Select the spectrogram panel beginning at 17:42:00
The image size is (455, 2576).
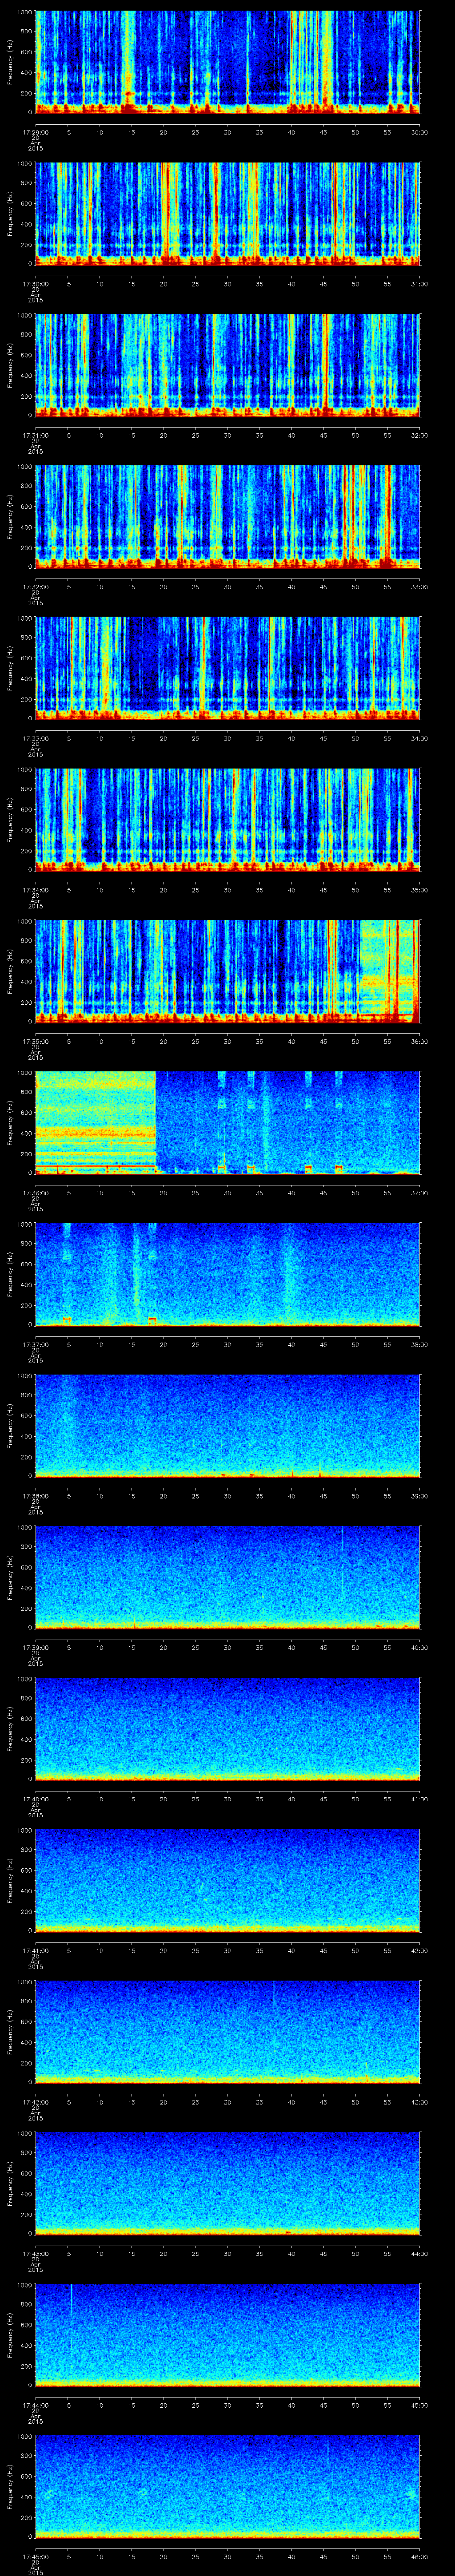click(228, 2032)
